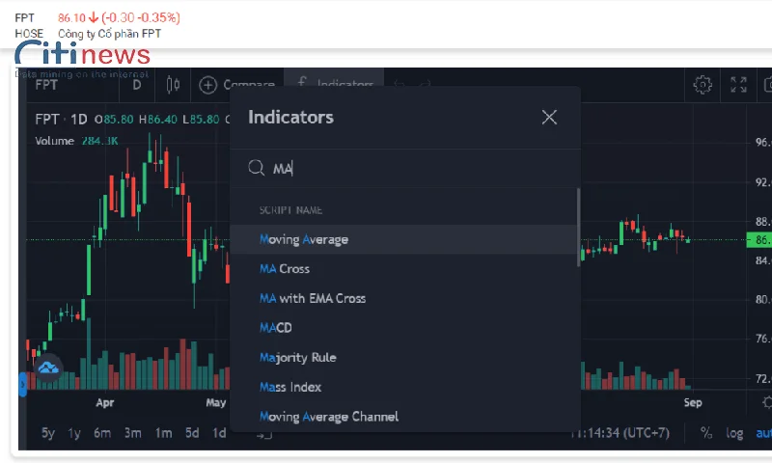
Task: Click the SCRIPT NAME column header
Action: 290,210
